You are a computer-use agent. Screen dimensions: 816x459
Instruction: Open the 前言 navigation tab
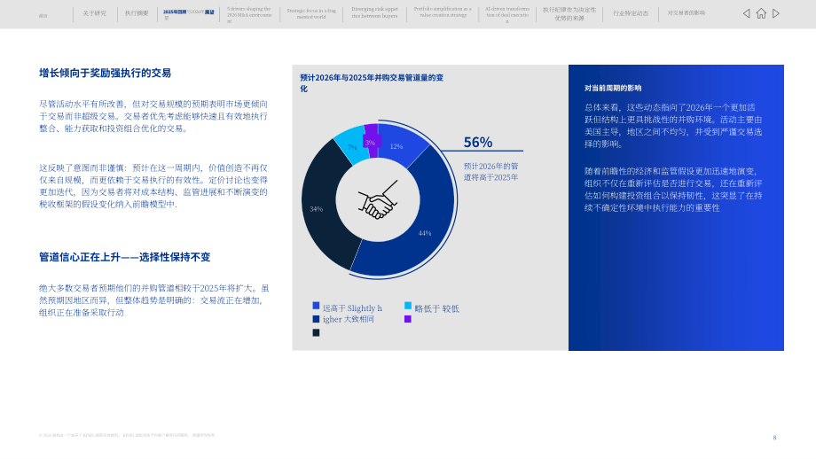click(x=43, y=16)
